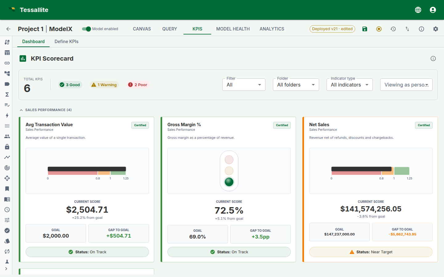Click the Net Sales bullet chart
Viewport: 444px width, 277px height.
coord(371,171)
